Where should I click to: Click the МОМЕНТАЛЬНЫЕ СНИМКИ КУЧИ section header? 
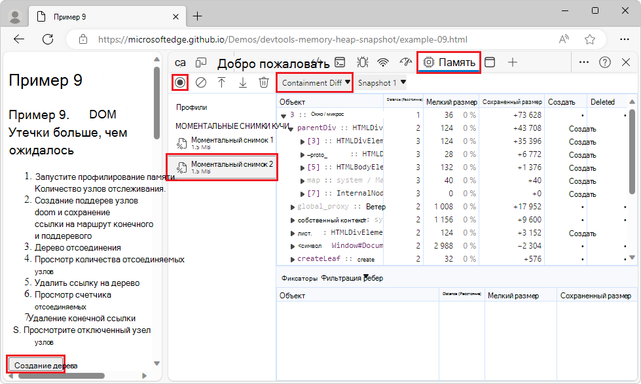click(x=232, y=126)
